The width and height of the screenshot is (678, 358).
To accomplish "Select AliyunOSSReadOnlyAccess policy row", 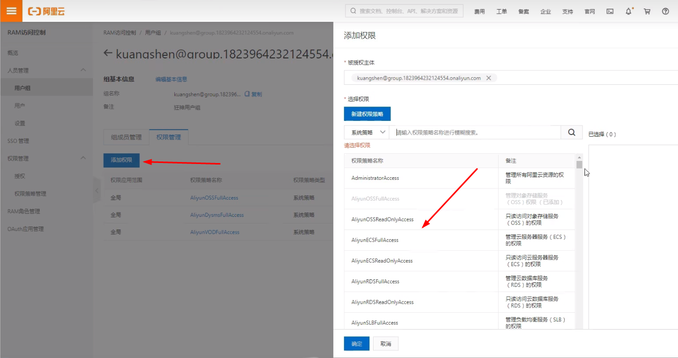I will [x=459, y=219].
